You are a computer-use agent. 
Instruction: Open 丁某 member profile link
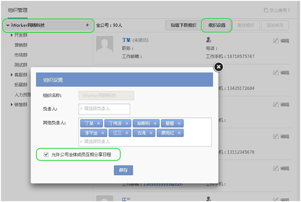[127, 40]
